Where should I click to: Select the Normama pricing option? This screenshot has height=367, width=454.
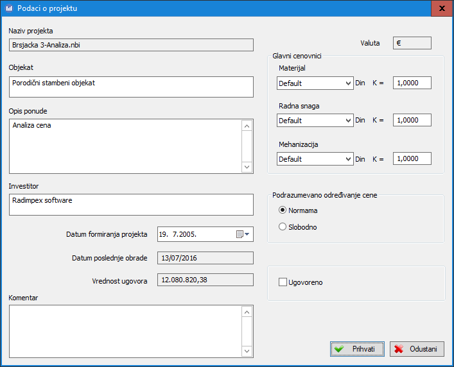pos(283,210)
